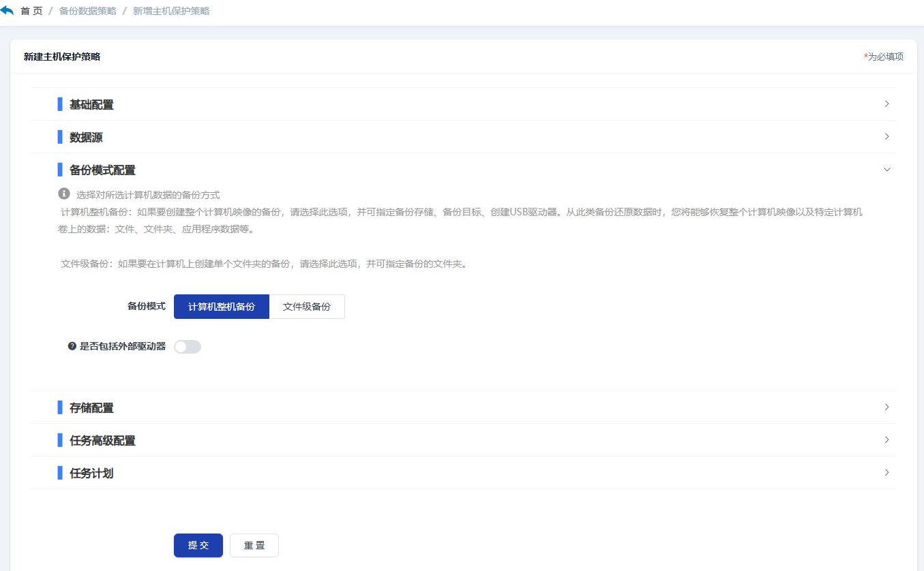This screenshot has height=571, width=924.
Task: Select 文件级备份 backup mode
Action: point(307,307)
